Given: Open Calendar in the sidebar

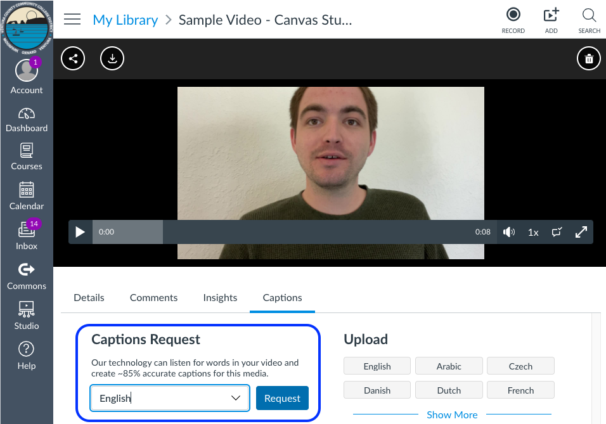Looking at the screenshot, I should (26, 196).
